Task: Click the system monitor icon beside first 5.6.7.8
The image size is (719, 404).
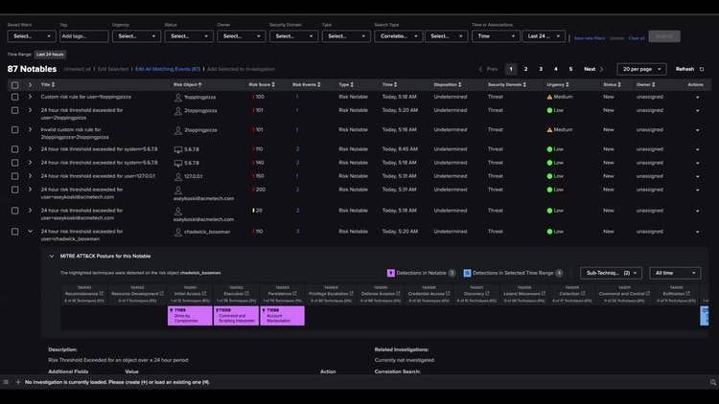Action: tap(178, 149)
